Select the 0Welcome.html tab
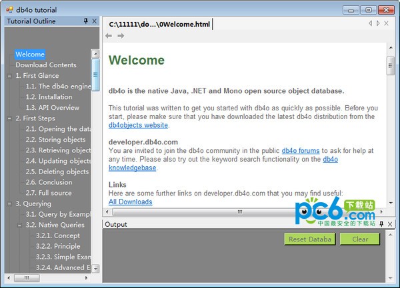The image size is (400, 288). [x=159, y=24]
